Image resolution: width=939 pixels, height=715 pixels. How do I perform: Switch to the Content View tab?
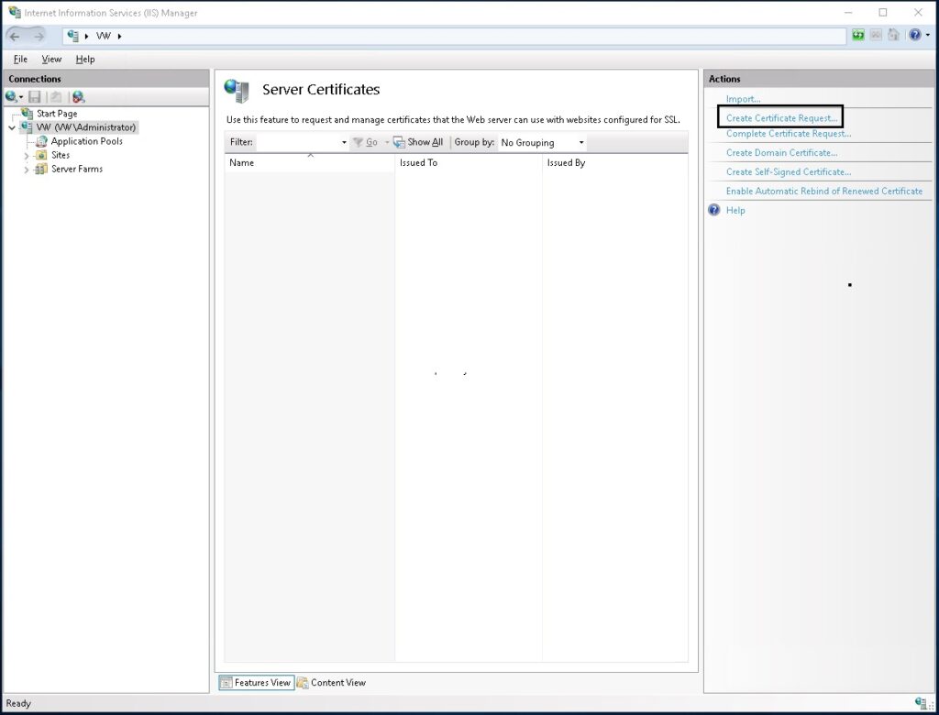[330, 682]
